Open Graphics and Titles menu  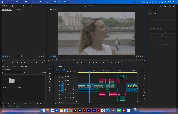[51, 2]
